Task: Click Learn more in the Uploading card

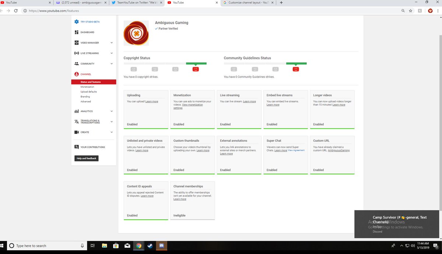Action: click(152, 101)
